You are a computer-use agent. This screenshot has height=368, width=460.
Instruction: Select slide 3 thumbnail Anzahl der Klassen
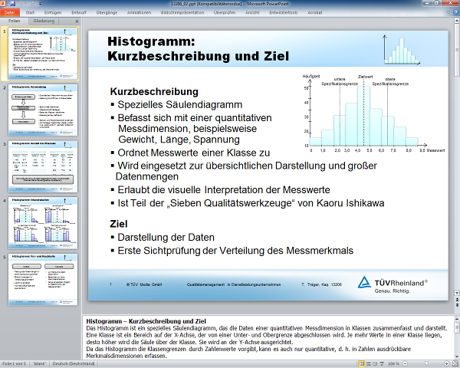click(x=48, y=164)
